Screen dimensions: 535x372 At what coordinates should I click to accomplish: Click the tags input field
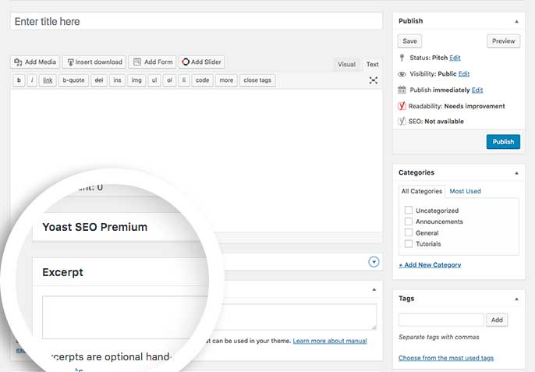tap(441, 320)
